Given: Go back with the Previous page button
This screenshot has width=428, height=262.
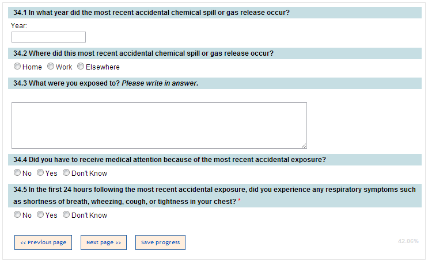Looking at the screenshot, I should [43, 242].
